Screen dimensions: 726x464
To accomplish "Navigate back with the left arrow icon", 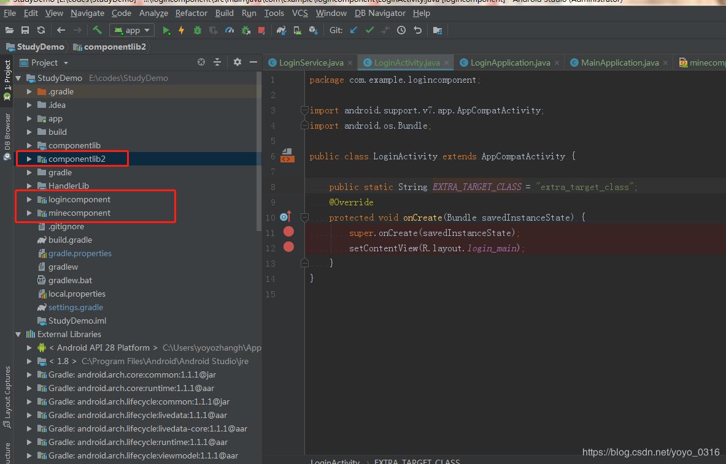I will pyautogui.click(x=61, y=31).
